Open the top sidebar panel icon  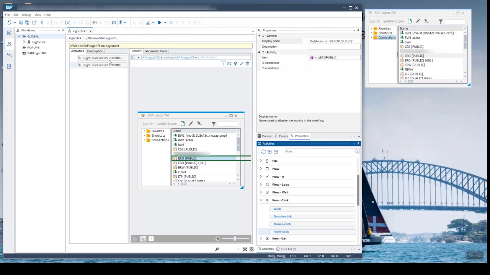(9, 33)
